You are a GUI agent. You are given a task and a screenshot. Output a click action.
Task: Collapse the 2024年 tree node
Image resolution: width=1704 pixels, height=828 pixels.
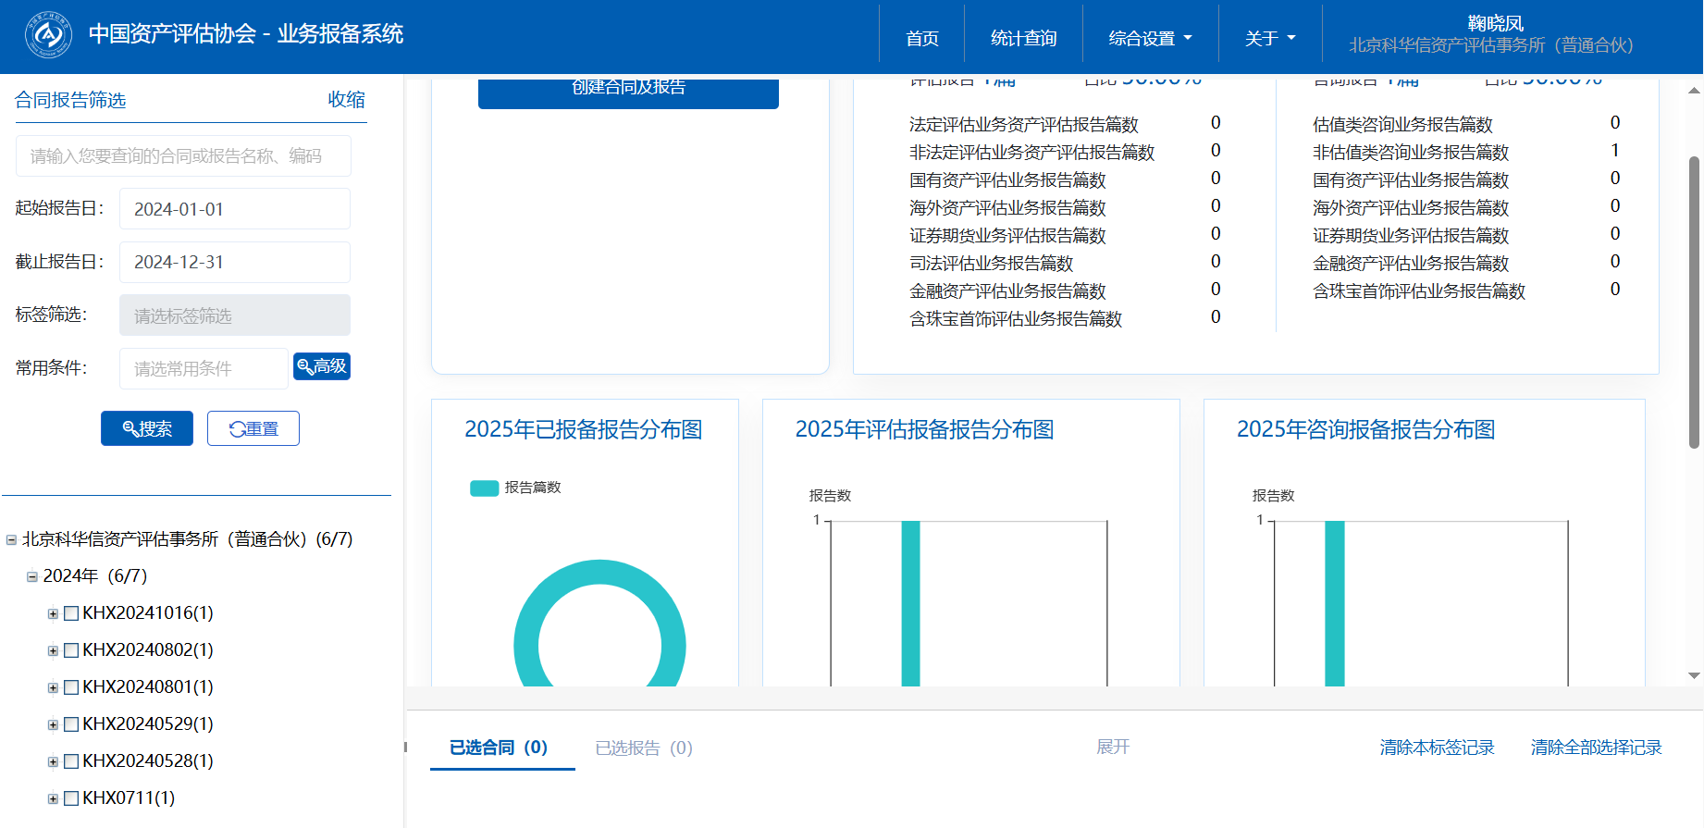pos(32,576)
